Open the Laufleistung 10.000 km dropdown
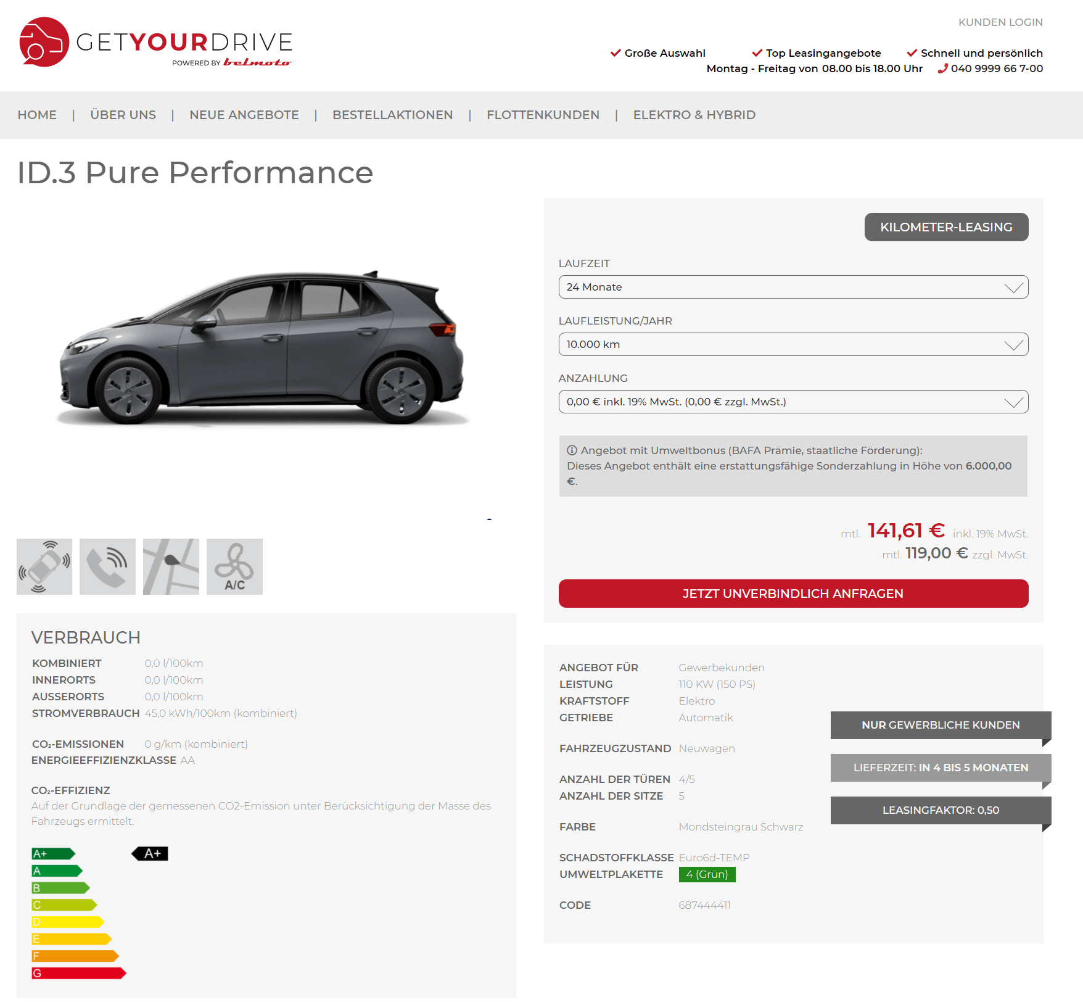 [x=793, y=344]
